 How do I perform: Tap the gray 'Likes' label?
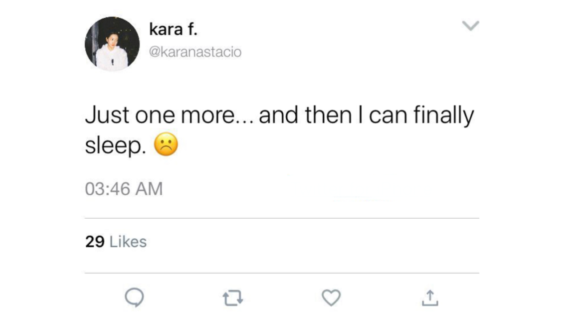(128, 242)
